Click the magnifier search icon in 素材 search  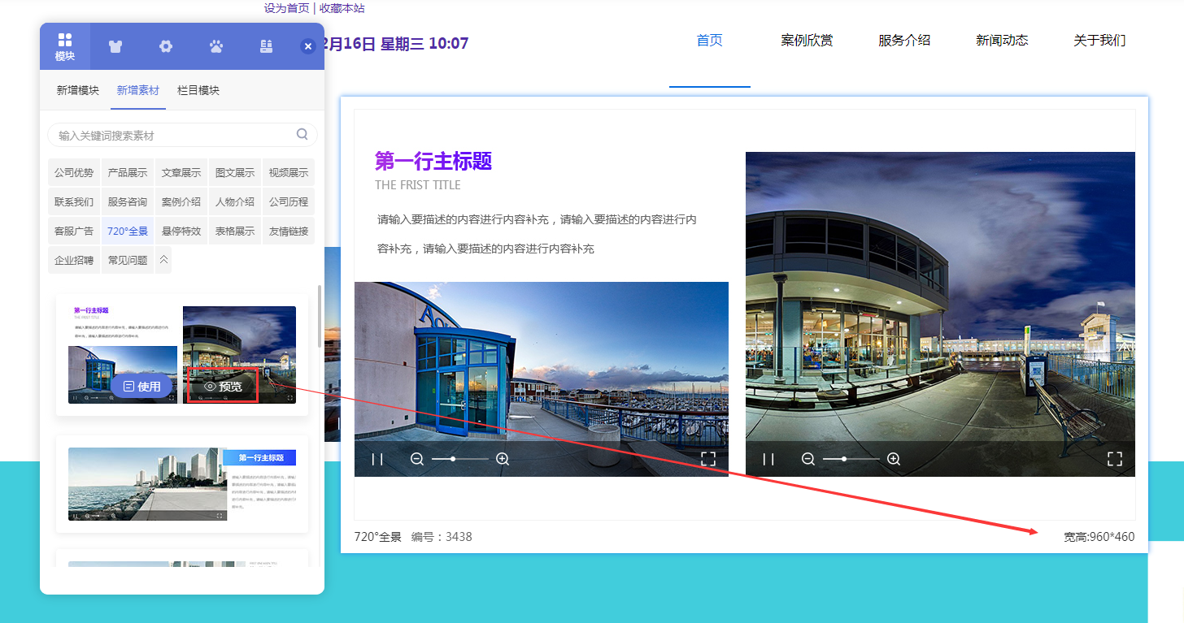(x=302, y=135)
